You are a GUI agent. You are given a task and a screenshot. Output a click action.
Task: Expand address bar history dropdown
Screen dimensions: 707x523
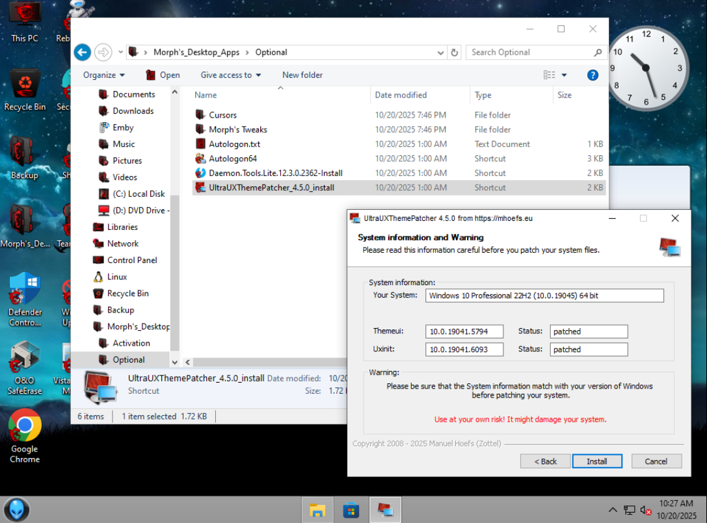[x=440, y=52]
